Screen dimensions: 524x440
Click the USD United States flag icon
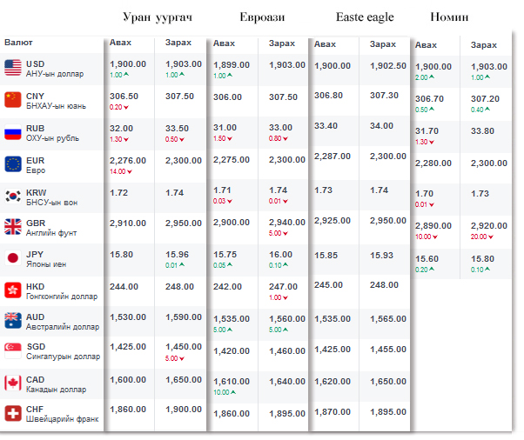[x=13, y=68]
